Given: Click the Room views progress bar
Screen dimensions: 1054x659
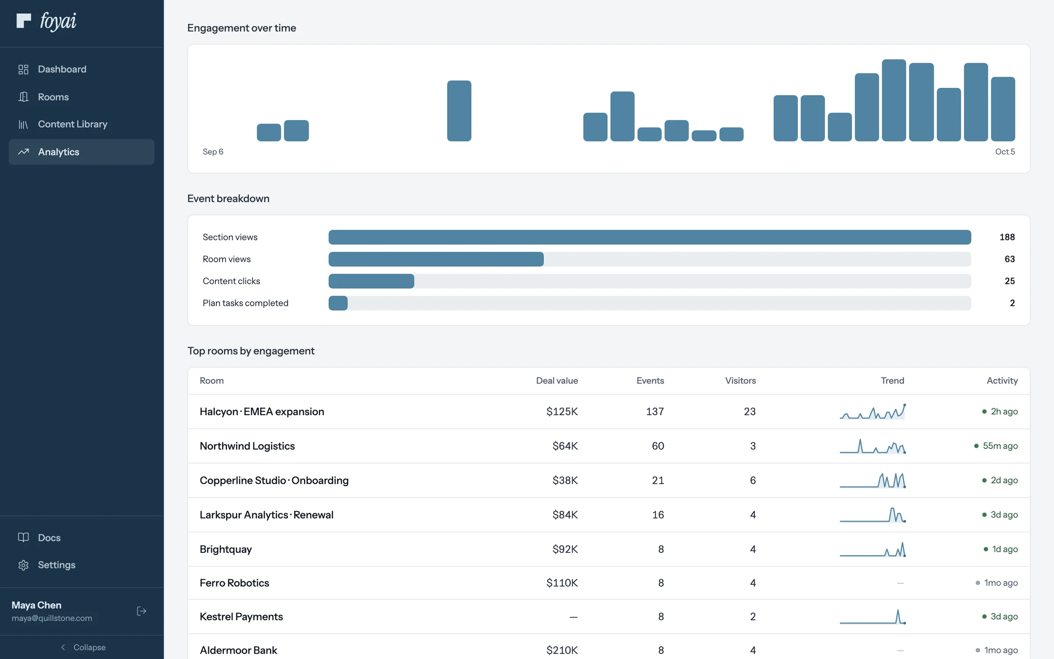Looking at the screenshot, I should [650, 259].
